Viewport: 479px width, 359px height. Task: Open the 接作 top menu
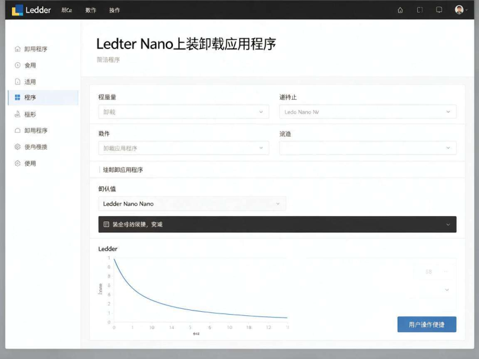pos(114,10)
